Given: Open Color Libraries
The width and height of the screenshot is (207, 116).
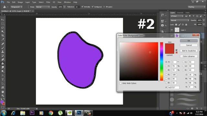Looking at the screenshot, I should click(189, 56).
